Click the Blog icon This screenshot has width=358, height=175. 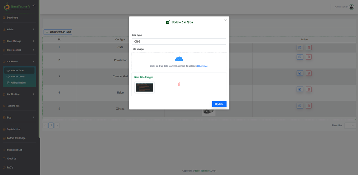[4, 117]
